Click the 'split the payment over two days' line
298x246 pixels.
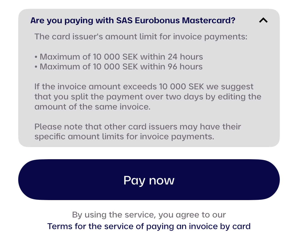(x=148, y=97)
